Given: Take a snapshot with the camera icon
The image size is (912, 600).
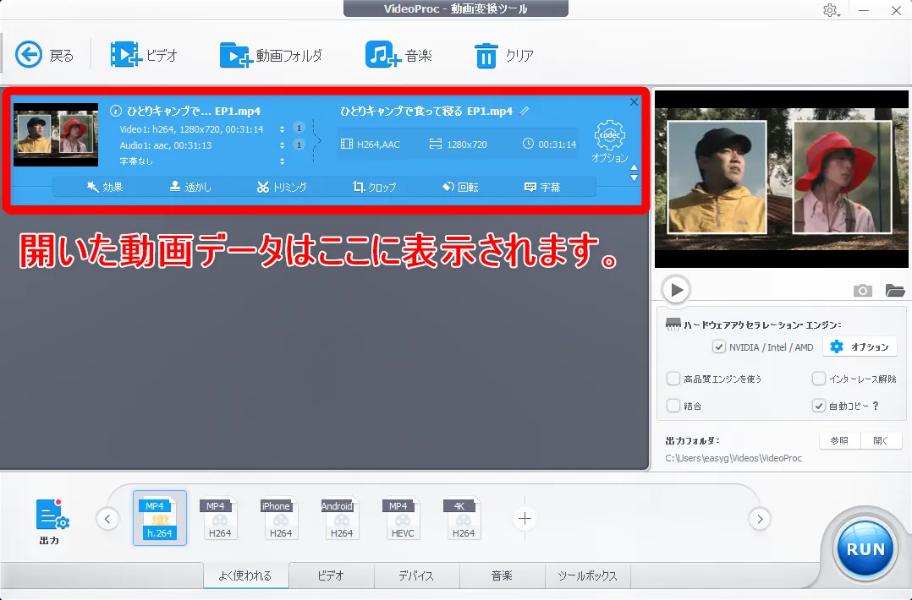Looking at the screenshot, I should [x=863, y=290].
